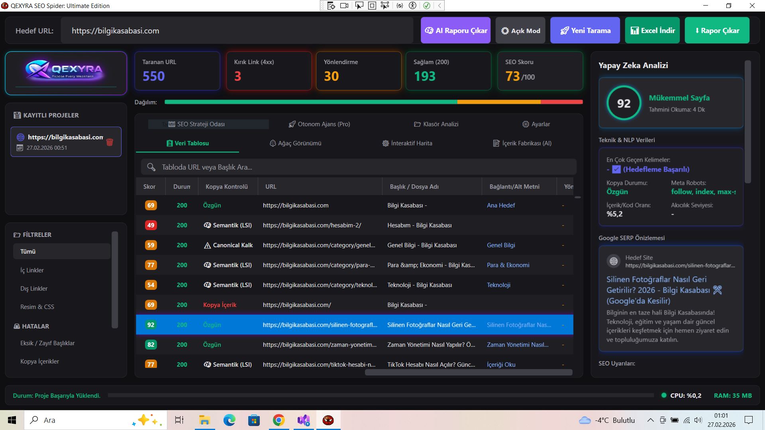This screenshot has width=765, height=430.
Task: Open the İnteraktif Harita tab
Action: click(407, 143)
